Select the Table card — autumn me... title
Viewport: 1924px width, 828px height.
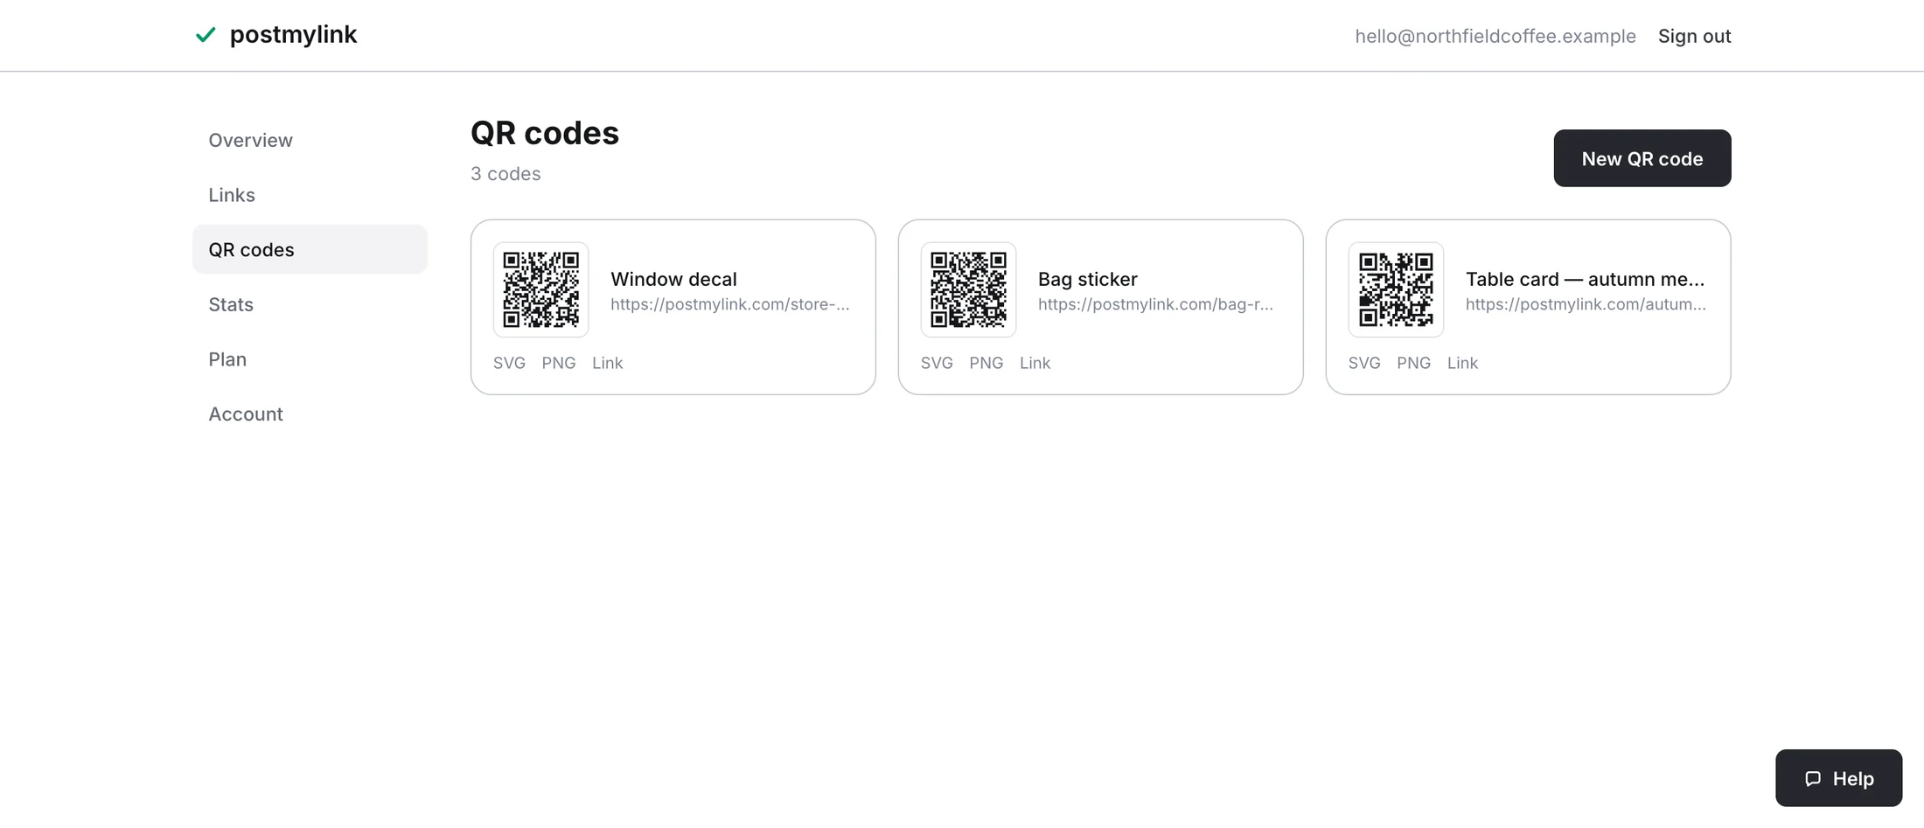[1586, 279]
